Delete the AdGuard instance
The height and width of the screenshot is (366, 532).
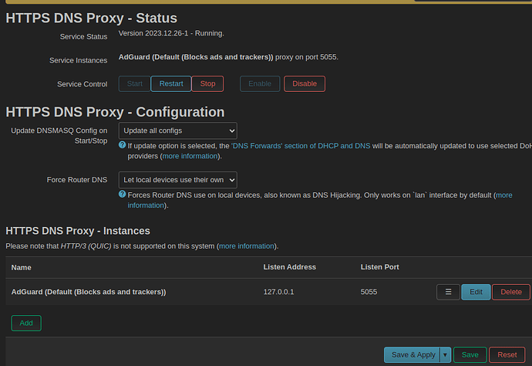[511, 292]
